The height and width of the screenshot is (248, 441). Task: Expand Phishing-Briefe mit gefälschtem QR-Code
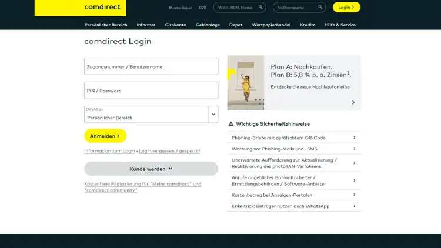(294, 138)
